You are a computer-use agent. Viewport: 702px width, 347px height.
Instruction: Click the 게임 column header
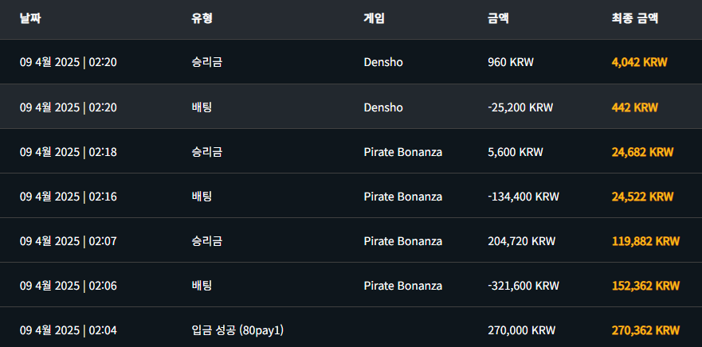pos(375,18)
